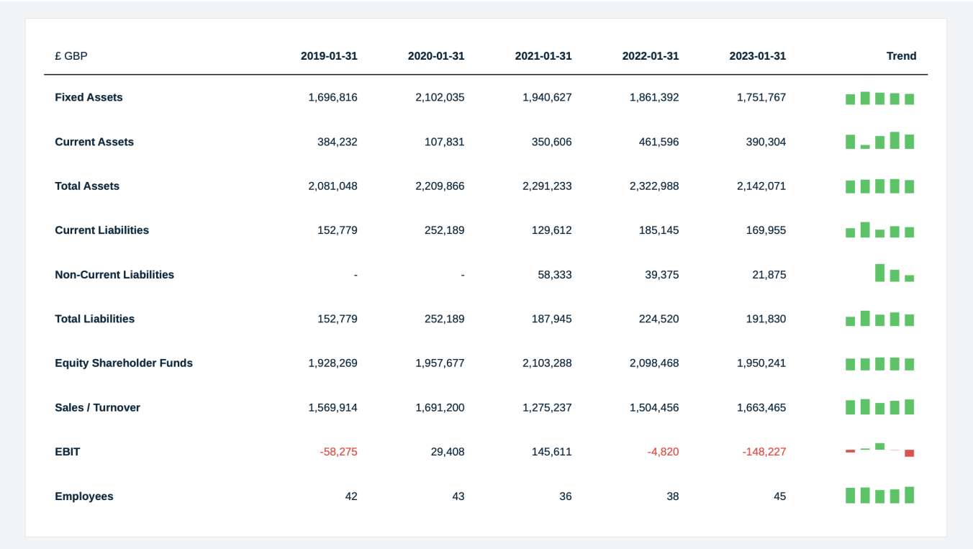Image resolution: width=973 pixels, height=549 pixels.
Task: Select the 2022-01-31 column header
Action: point(651,56)
